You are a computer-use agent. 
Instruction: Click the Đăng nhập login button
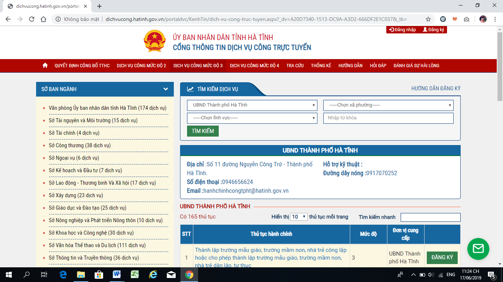tap(402, 30)
